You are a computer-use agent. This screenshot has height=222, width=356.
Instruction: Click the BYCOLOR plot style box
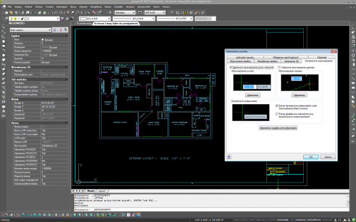(205, 18)
